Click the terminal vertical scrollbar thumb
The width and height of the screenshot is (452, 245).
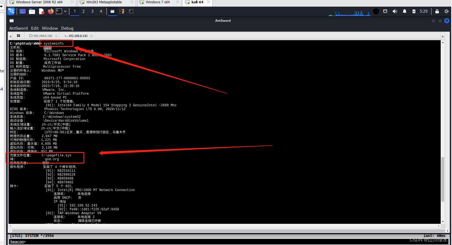443,179
